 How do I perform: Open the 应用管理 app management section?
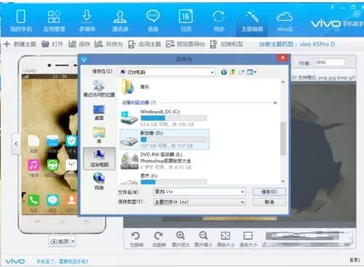coord(54,21)
